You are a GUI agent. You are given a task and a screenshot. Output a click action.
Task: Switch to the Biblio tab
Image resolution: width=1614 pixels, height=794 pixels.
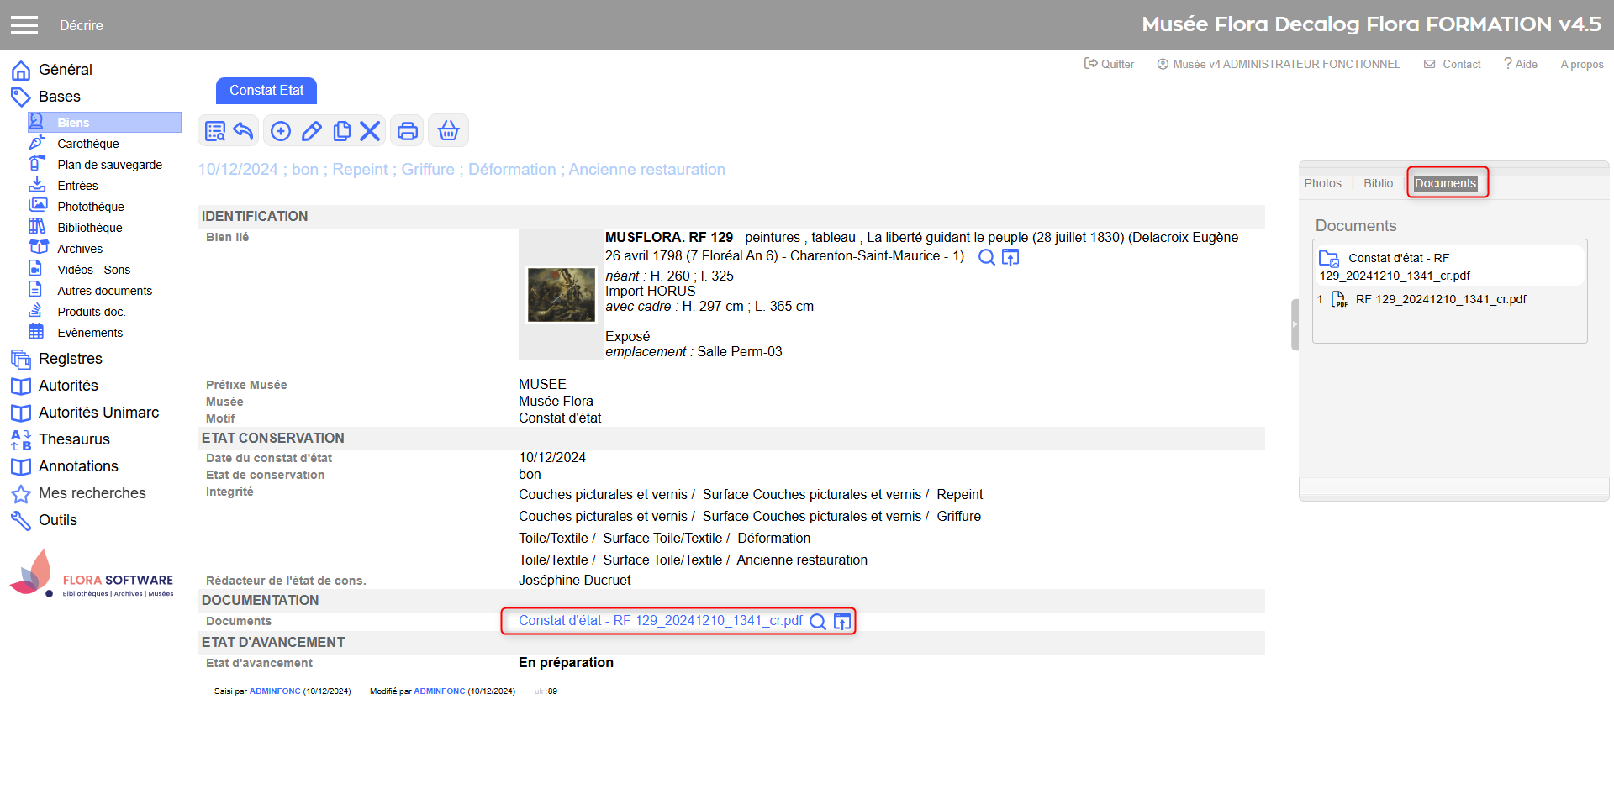1378,183
